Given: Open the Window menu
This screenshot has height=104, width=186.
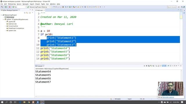Looking at the screenshot, I should (x=53, y=4).
